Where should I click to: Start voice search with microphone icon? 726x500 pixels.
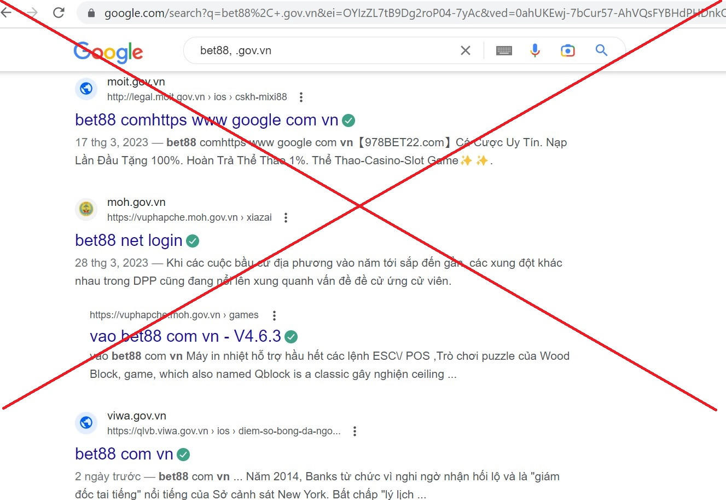pos(535,50)
